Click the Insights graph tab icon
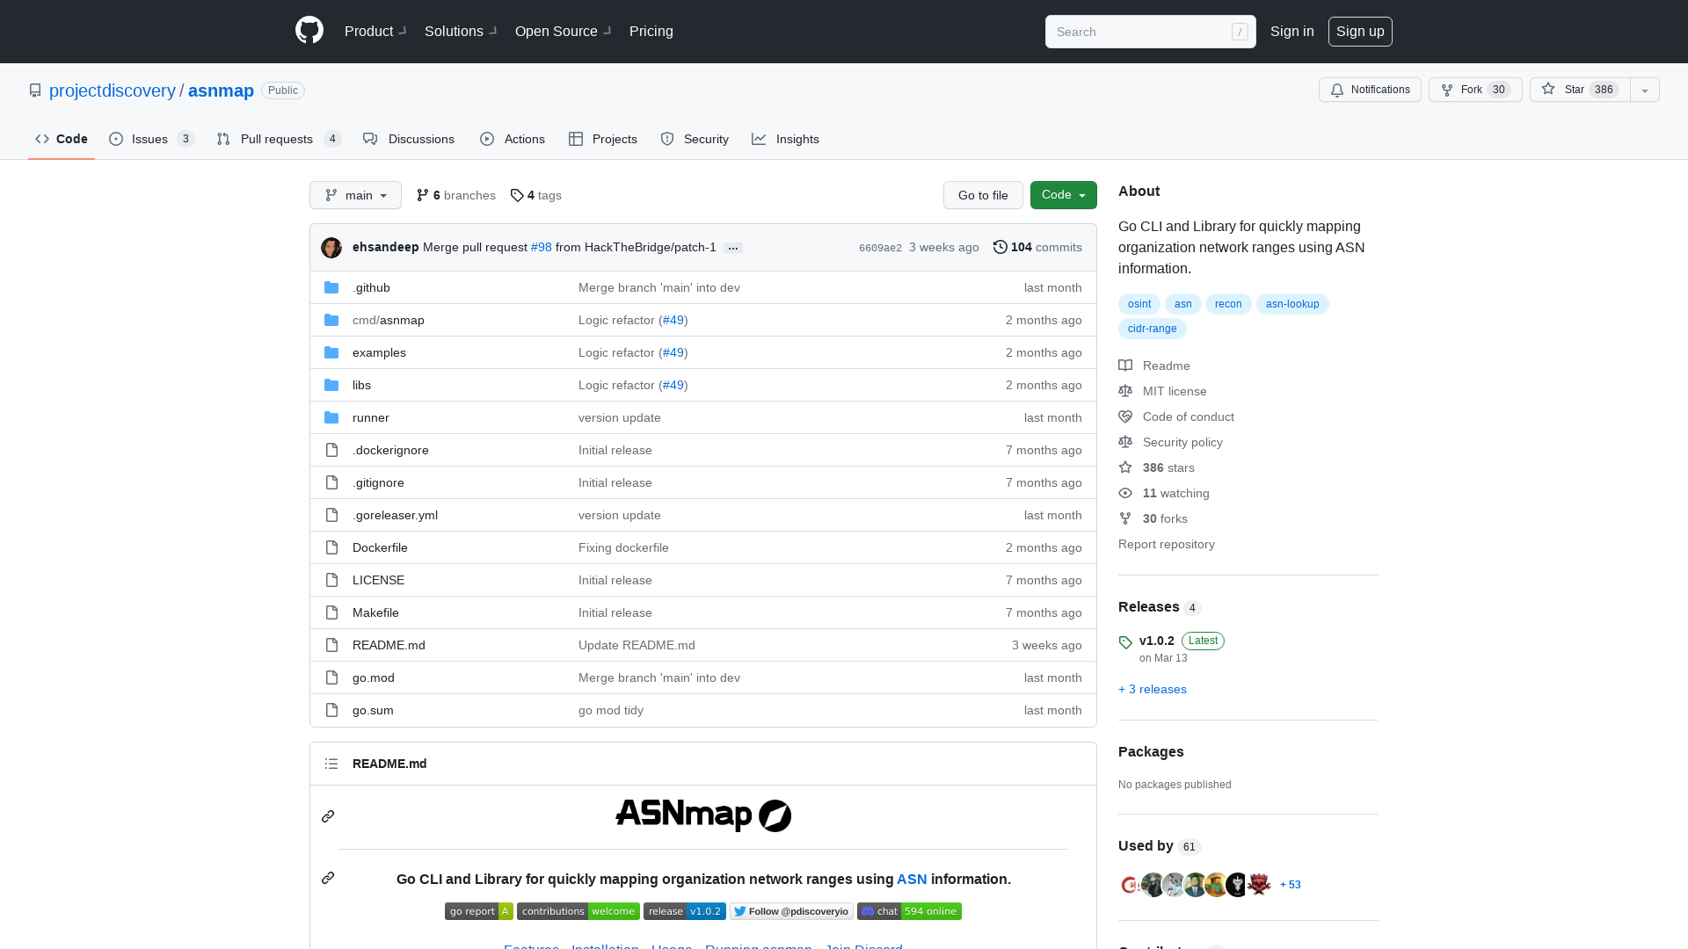The width and height of the screenshot is (1688, 949). [x=758, y=139]
